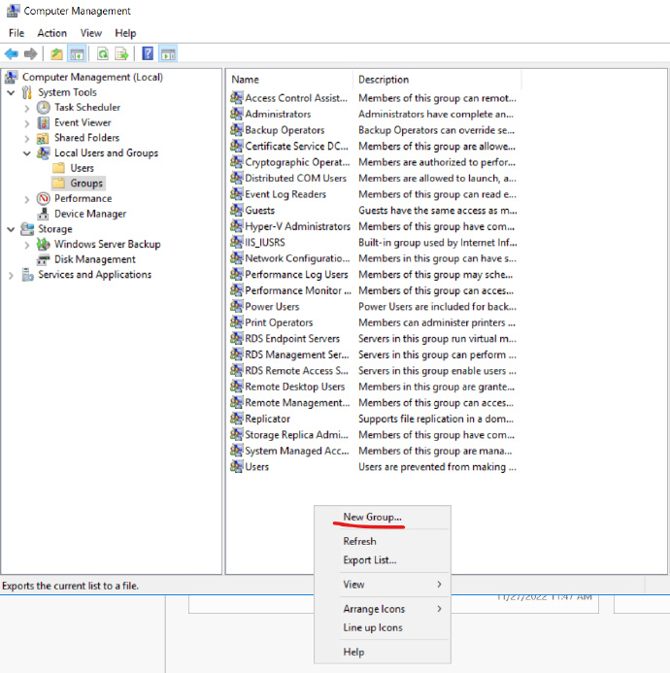The height and width of the screenshot is (673, 670).
Task: Click the Windows Server Backup icon
Action: (x=43, y=244)
